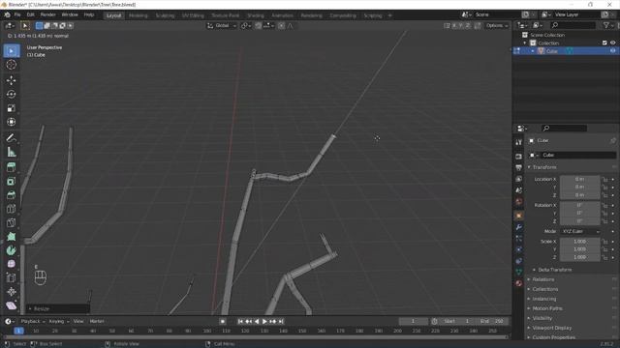Select the Annotate pencil tool

click(x=12, y=137)
